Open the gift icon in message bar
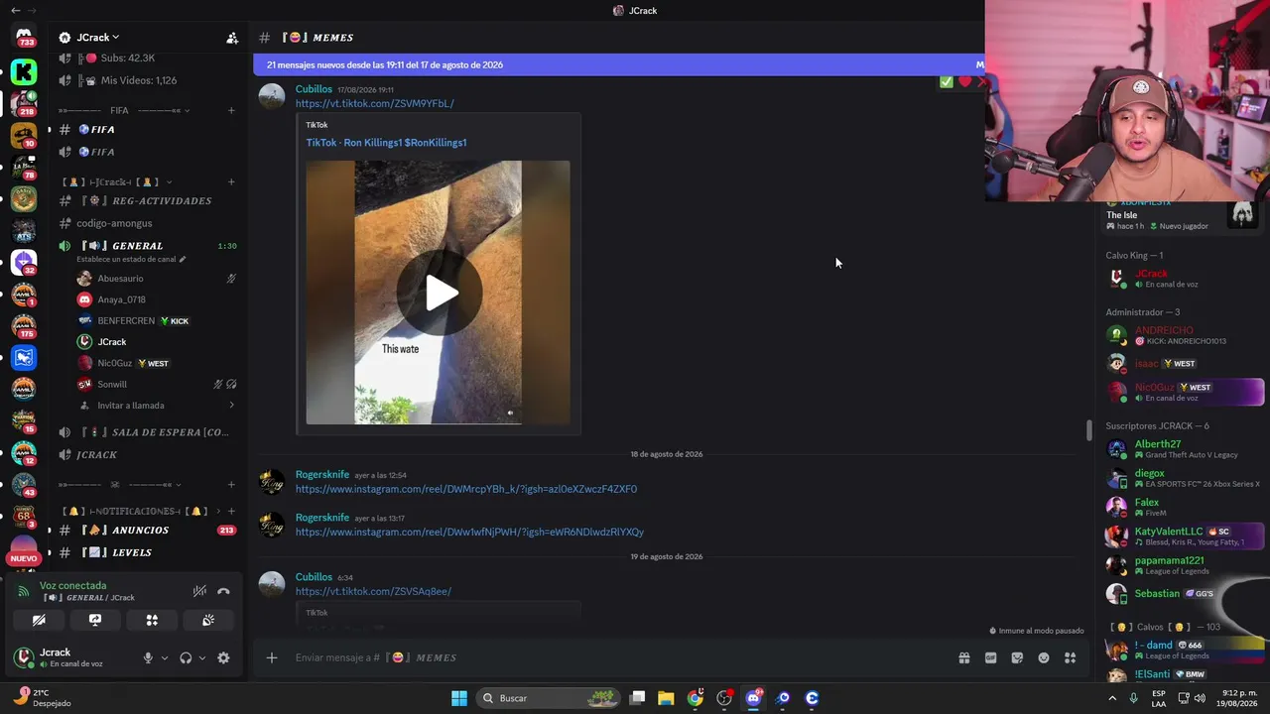 tap(963, 657)
